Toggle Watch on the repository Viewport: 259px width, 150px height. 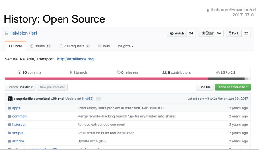pos(177,33)
